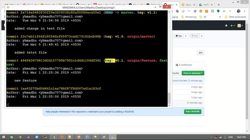Screen dimensions: 250x140
Task: Click the gray square extension icon
Action: click(x=212, y=11)
